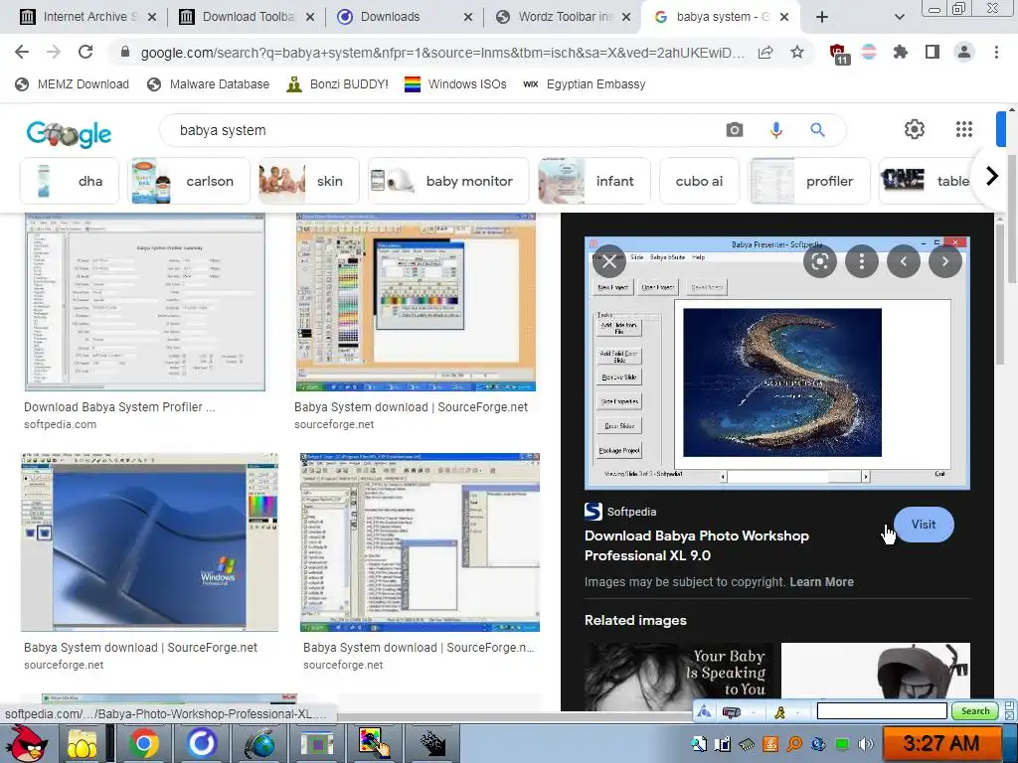
Task: Open the Chrome profile avatar
Action: tap(964, 52)
